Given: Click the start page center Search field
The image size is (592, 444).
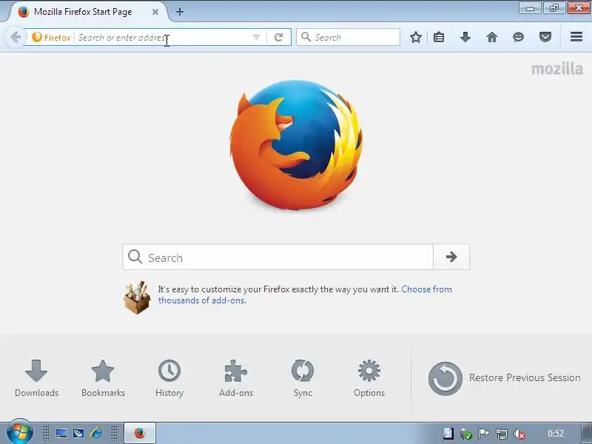Looking at the screenshot, I should coord(277,257).
